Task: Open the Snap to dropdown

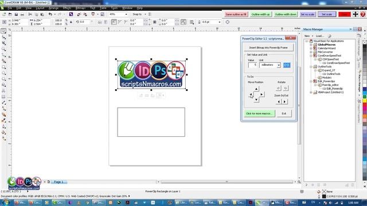Action: [145, 14]
